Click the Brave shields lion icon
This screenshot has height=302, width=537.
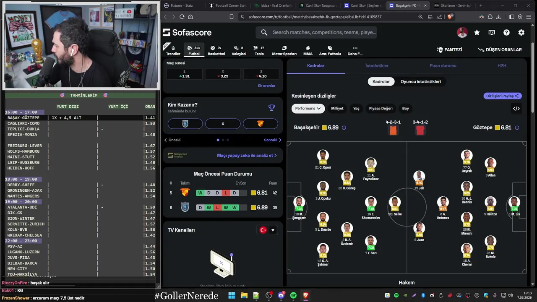click(x=450, y=17)
